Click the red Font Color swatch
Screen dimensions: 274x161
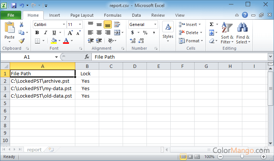(x=66, y=41)
